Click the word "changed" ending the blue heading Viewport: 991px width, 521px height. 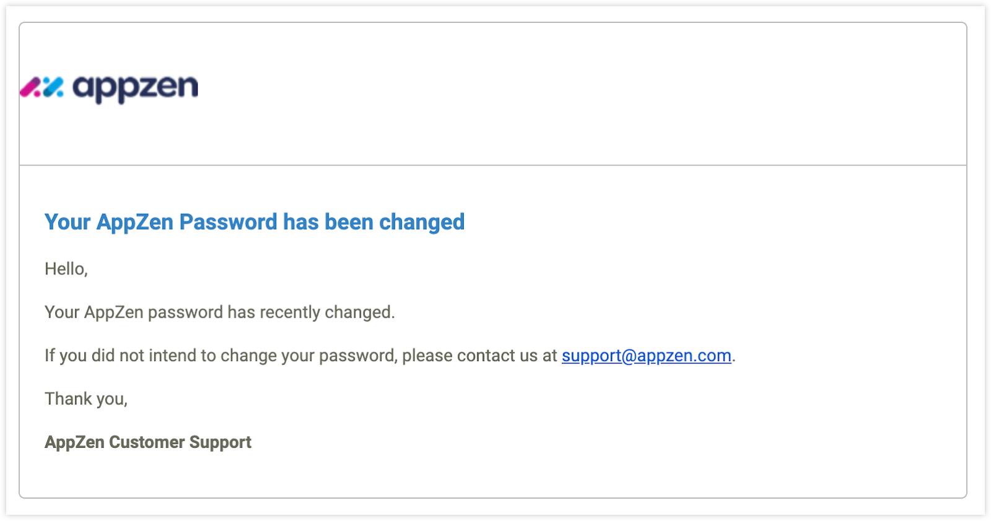tap(422, 222)
